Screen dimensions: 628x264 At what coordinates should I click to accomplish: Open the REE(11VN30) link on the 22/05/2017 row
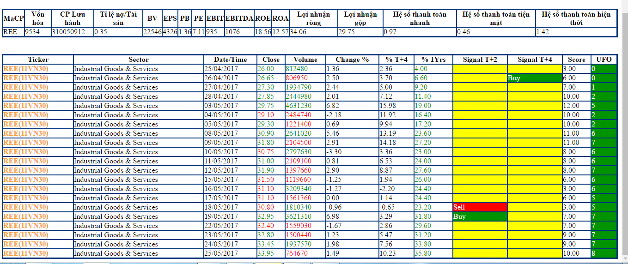(x=26, y=226)
